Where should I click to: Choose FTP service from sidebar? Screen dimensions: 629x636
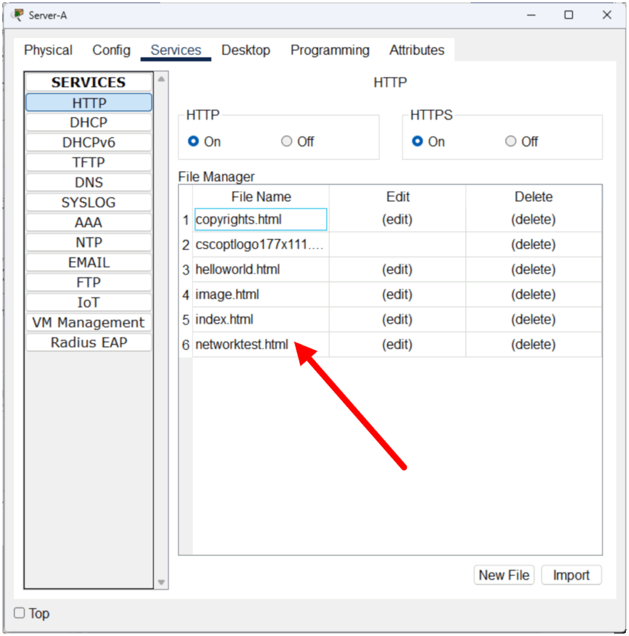(89, 283)
